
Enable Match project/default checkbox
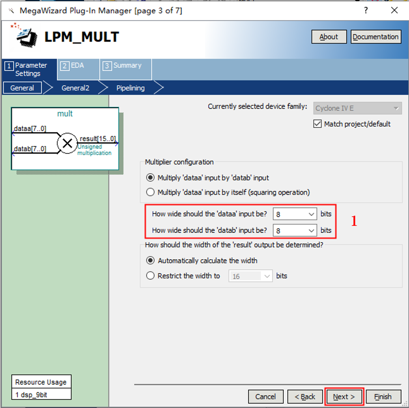click(318, 124)
